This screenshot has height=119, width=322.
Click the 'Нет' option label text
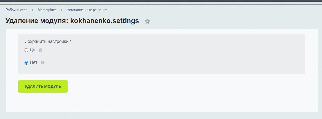pyautogui.click(x=34, y=62)
